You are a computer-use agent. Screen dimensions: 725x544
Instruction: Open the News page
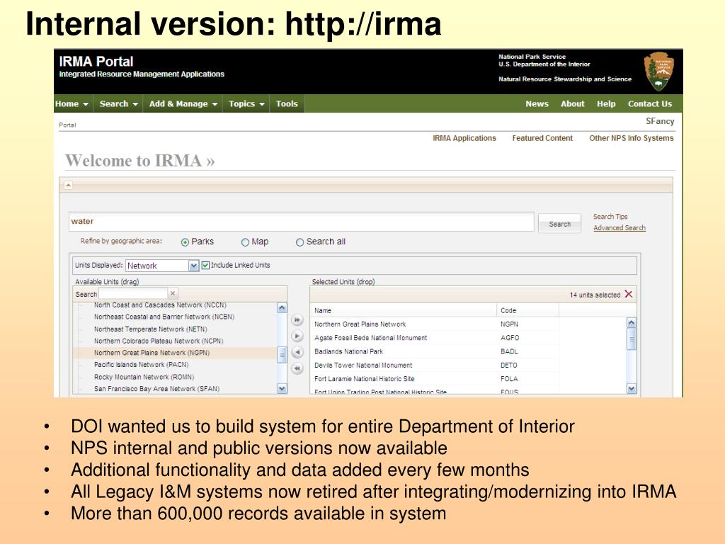[x=537, y=103]
